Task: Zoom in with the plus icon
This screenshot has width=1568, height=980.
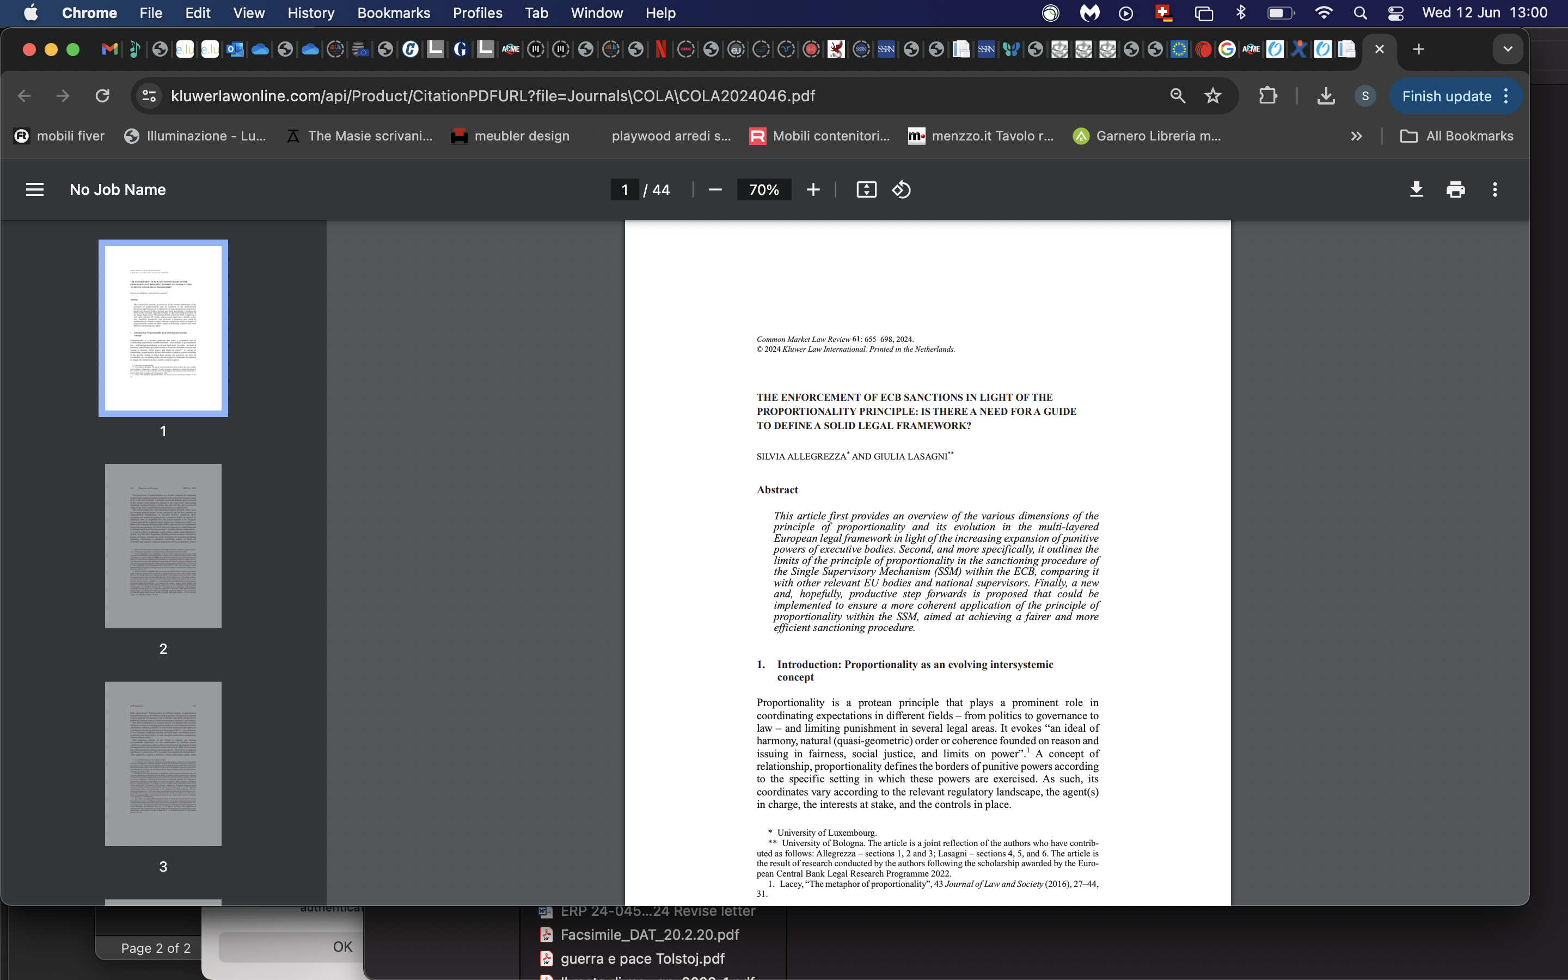Action: pos(813,189)
